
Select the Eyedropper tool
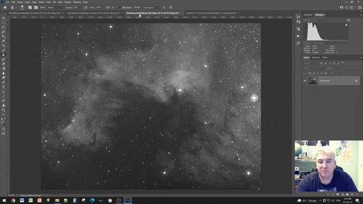click(3, 41)
